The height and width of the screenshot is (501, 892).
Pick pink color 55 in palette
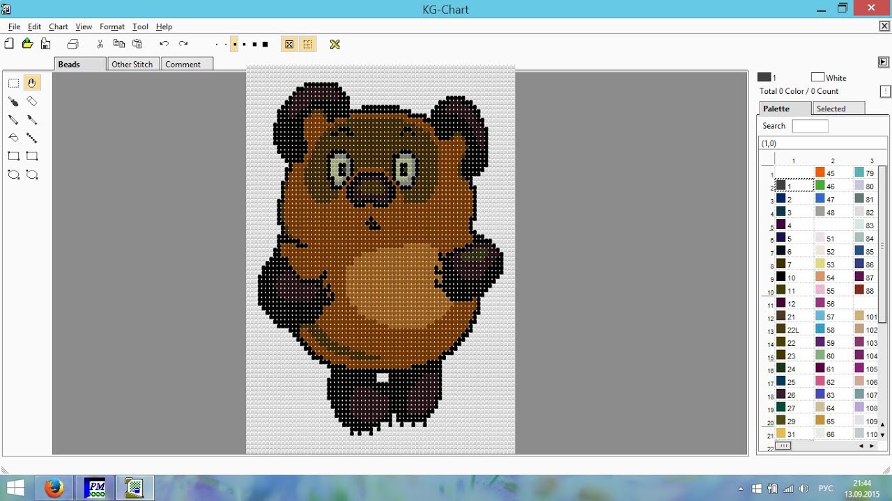[820, 290]
